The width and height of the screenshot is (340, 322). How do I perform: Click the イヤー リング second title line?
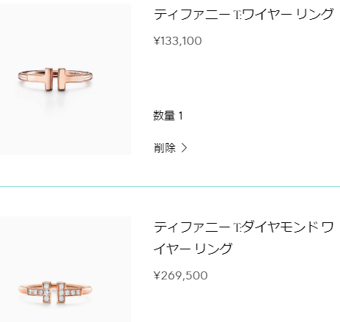pyautogui.click(x=193, y=249)
